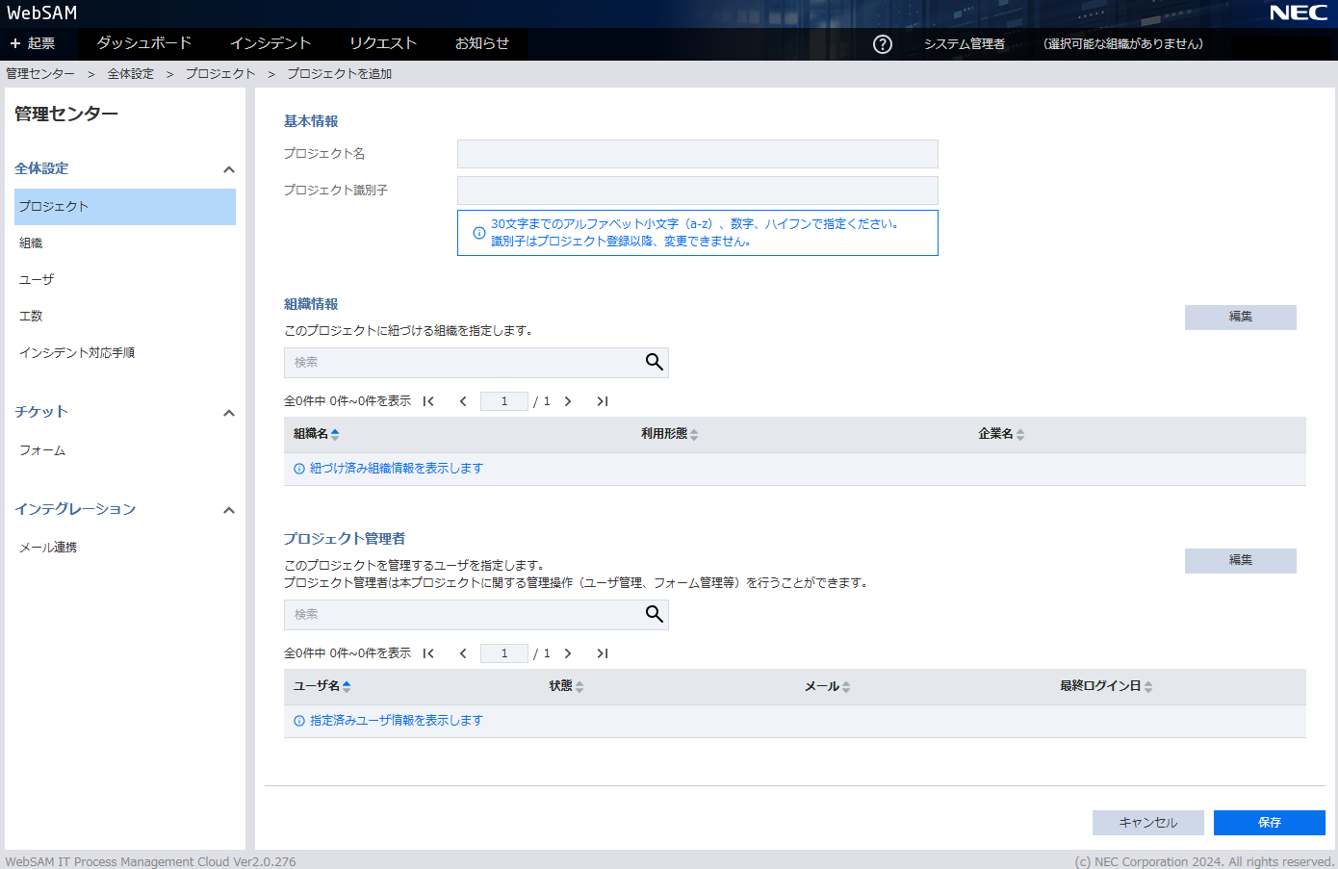Sort table by 組織名 column
Image resolution: width=1338 pixels, height=869 pixels.
coord(316,434)
